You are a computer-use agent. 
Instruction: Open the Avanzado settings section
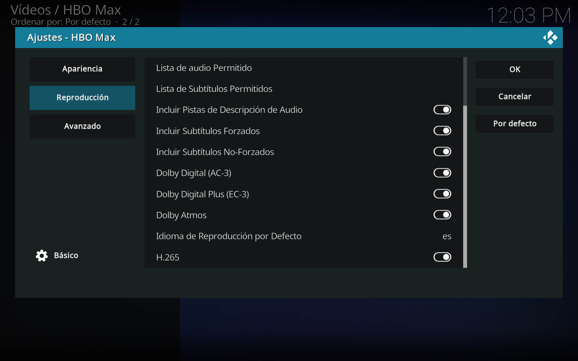pos(82,126)
